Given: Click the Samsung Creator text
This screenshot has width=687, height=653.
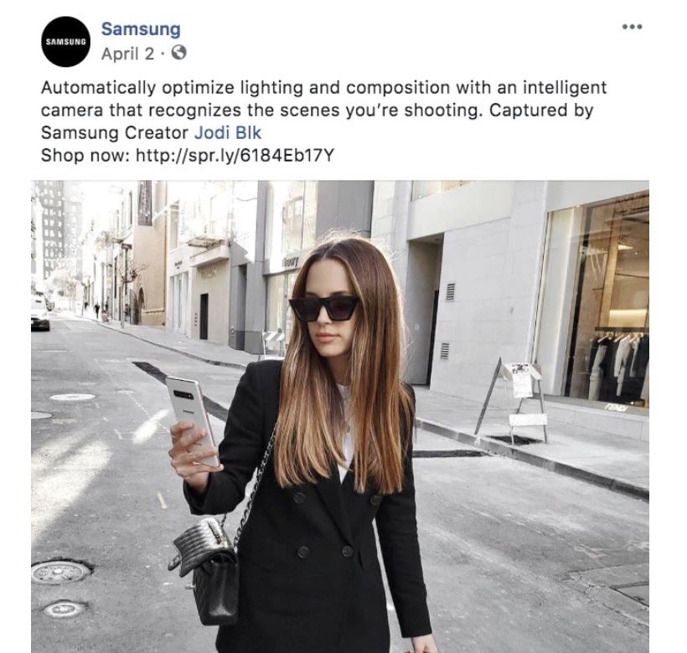Looking at the screenshot, I should pyautogui.click(x=115, y=132).
